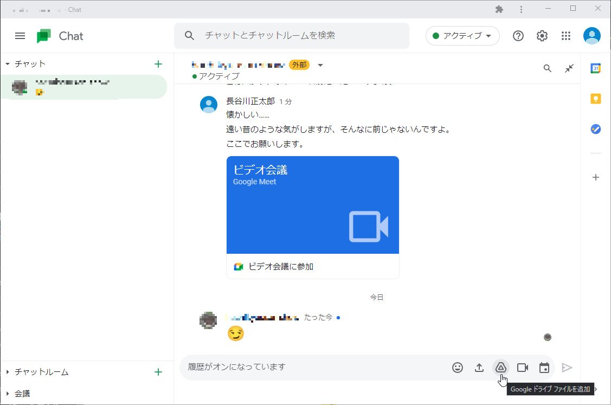
Task: Open Google Tasks in the side panel
Action: pos(596,129)
